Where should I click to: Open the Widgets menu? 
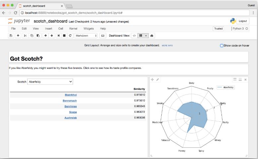[89, 29]
